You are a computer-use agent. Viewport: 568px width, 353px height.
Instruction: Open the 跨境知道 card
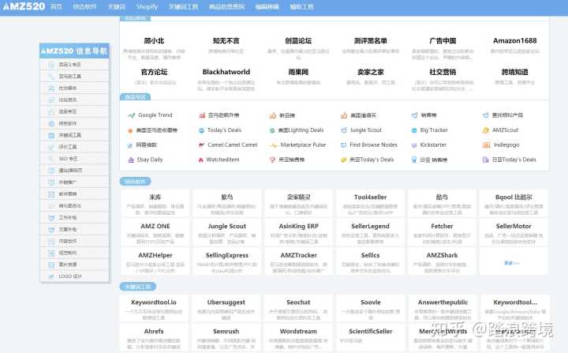pyautogui.click(x=514, y=77)
